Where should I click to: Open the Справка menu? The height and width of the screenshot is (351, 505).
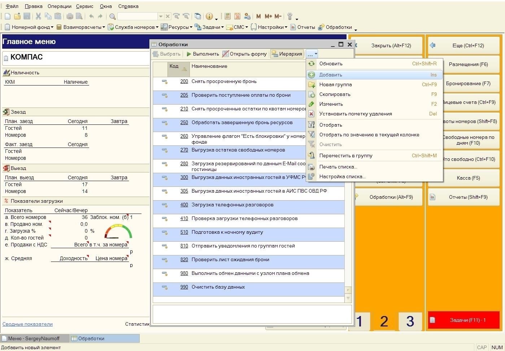pyautogui.click(x=128, y=6)
